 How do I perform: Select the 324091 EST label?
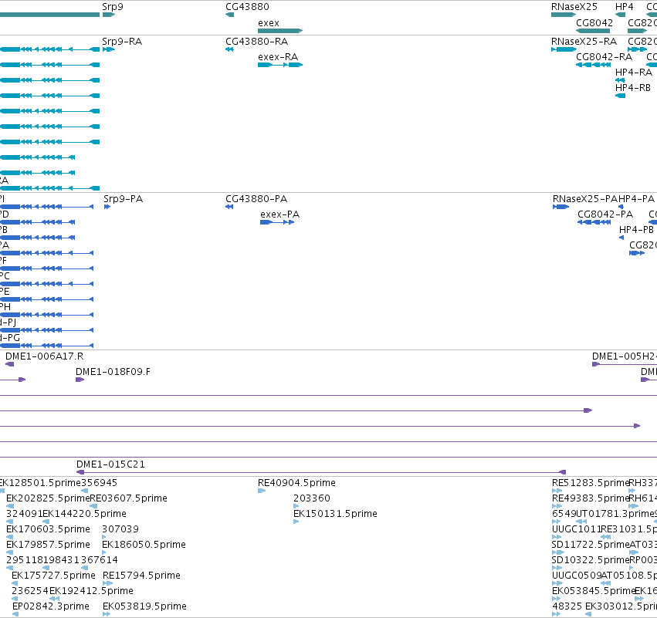tap(24, 514)
